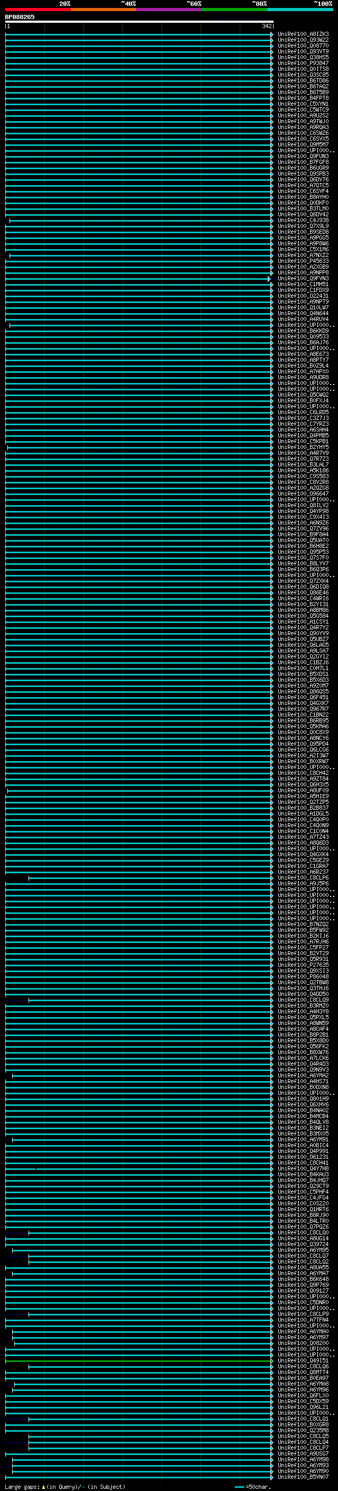Viewport: 338px width, 1491px height.
Task: Select the UniRef100_A7QTC5 label
Action: coord(303,185)
